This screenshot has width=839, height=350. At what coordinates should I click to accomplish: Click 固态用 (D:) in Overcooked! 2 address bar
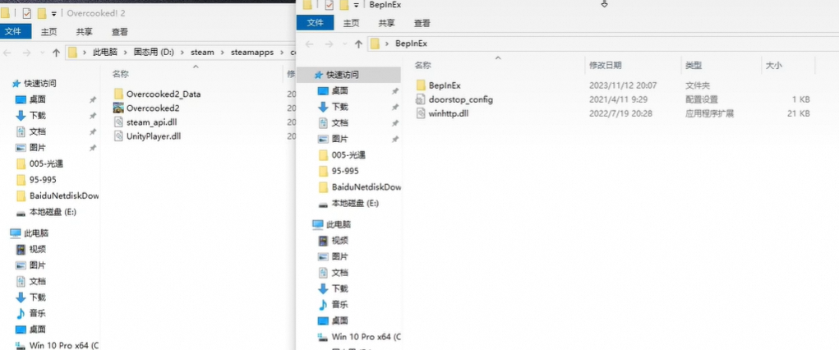[x=155, y=53]
